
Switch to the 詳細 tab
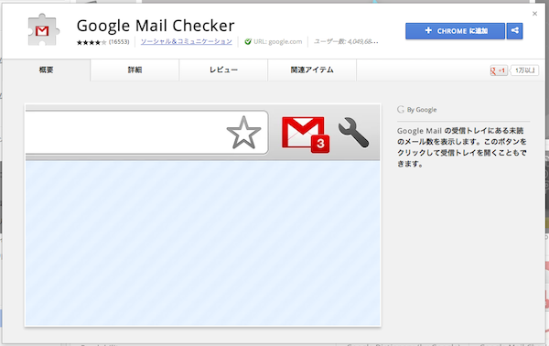(x=135, y=70)
